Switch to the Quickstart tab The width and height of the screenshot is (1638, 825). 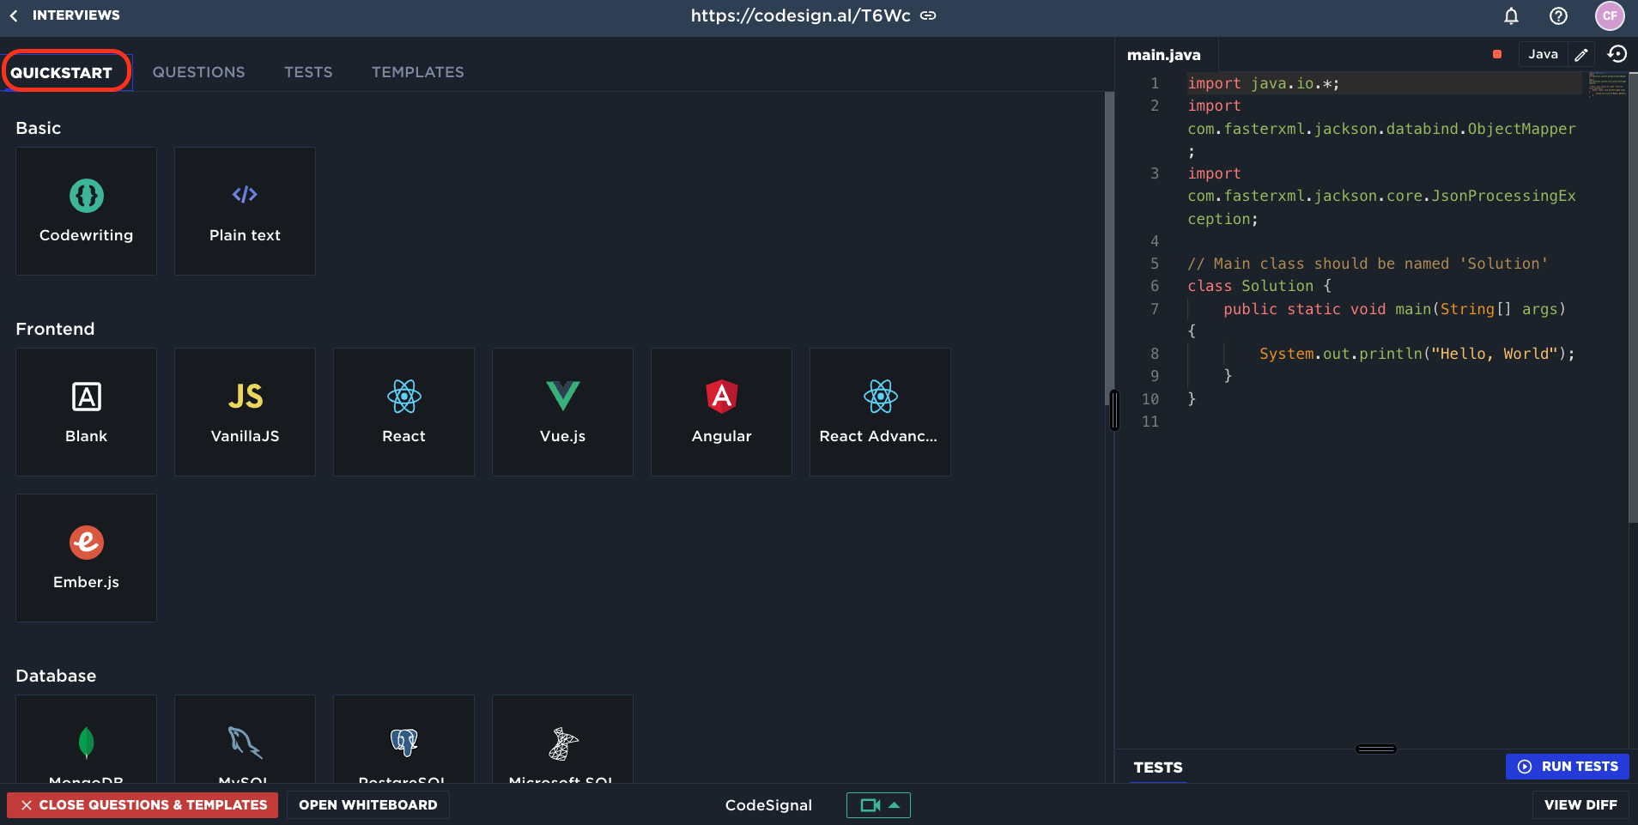pyautogui.click(x=62, y=72)
